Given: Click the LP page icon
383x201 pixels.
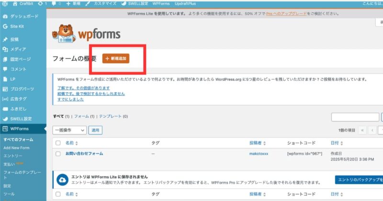Looking at the screenshot, I should tap(5, 79).
